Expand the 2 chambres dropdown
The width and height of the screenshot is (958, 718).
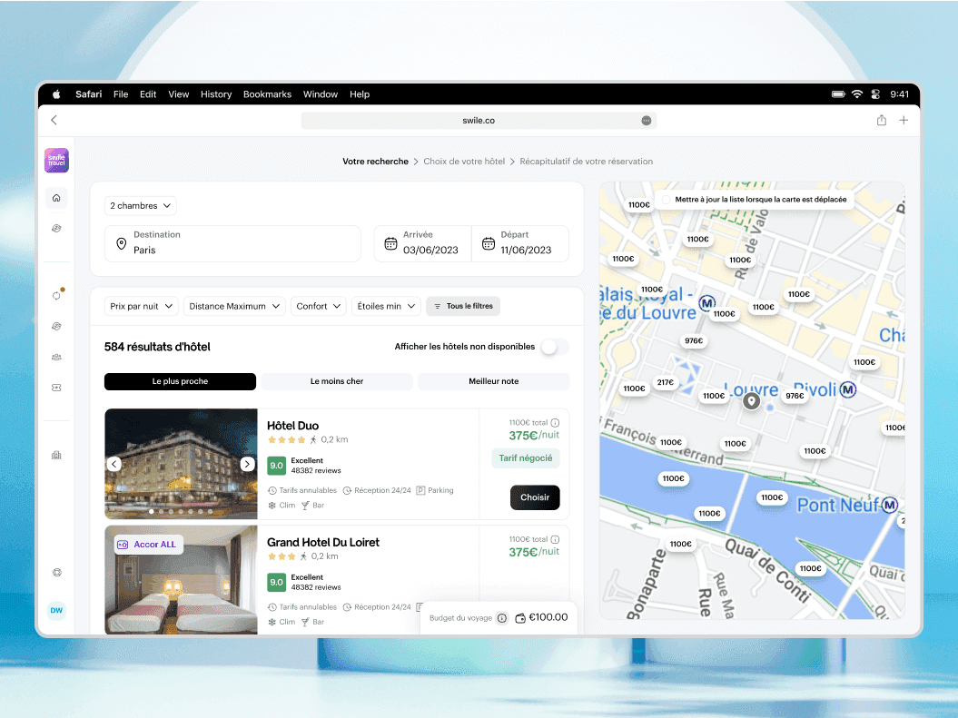tap(141, 206)
